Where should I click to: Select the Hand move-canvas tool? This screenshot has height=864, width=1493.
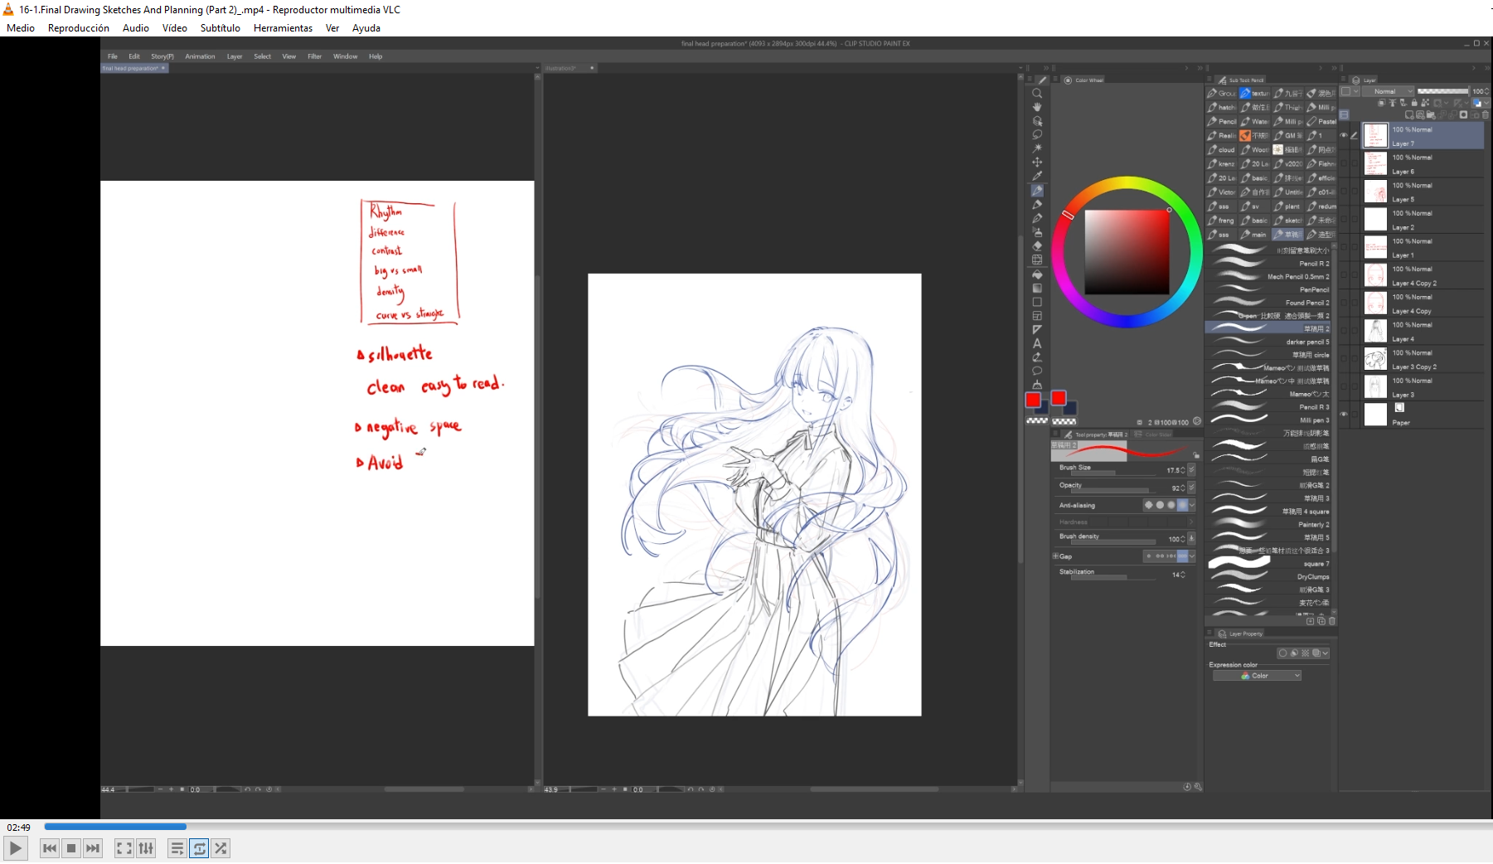(1037, 107)
